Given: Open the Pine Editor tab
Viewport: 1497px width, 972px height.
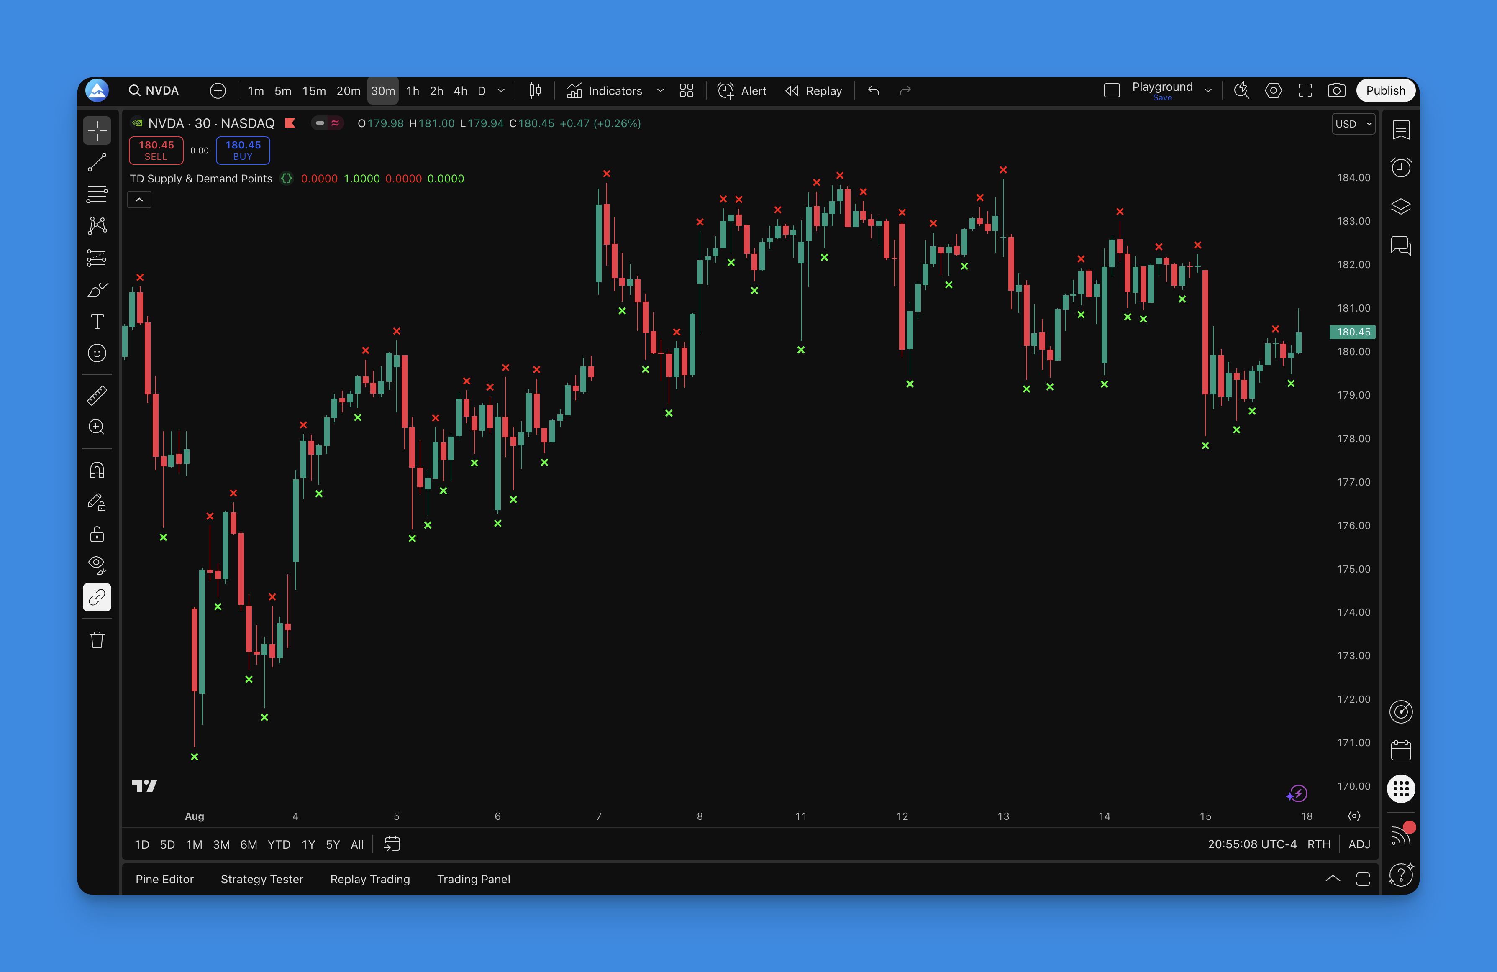Looking at the screenshot, I should point(165,879).
